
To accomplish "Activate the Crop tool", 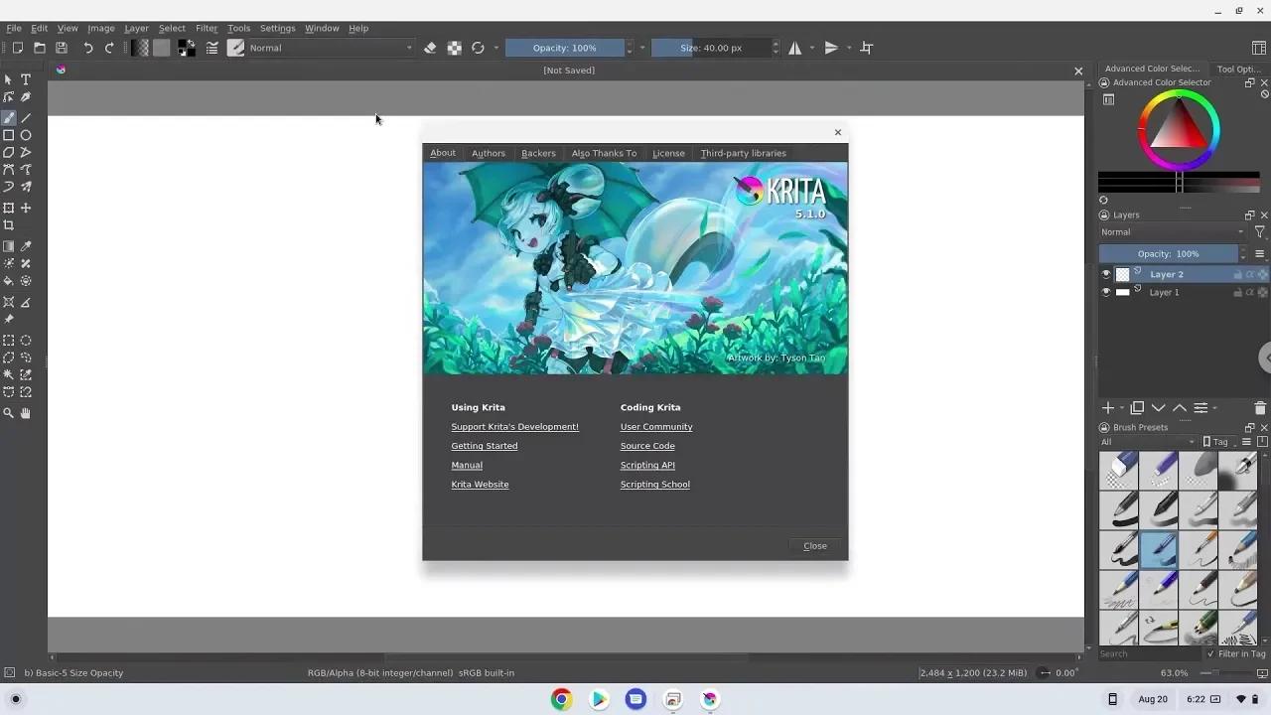I will pyautogui.click(x=11, y=225).
